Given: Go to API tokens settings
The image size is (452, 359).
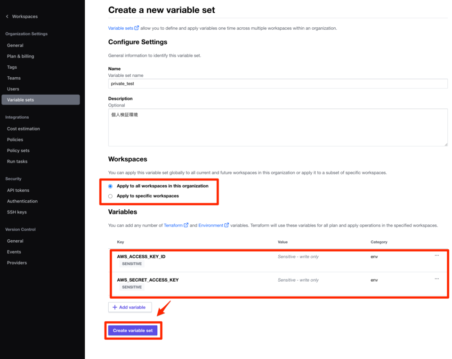Looking at the screenshot, I should click(x=18, y=190).
